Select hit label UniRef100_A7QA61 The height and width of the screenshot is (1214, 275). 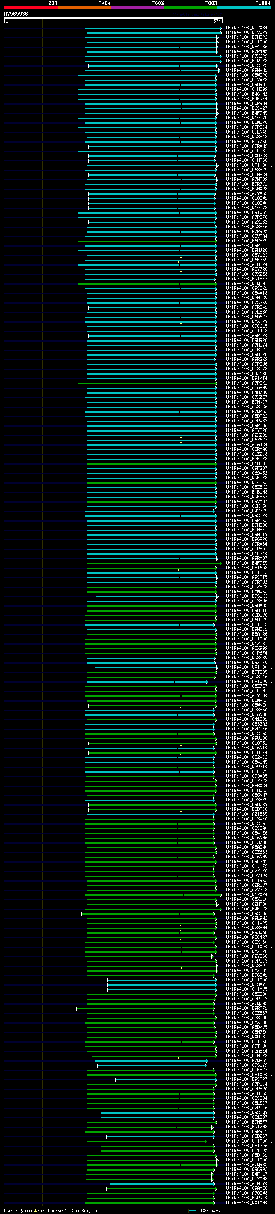coord(247,1060)
